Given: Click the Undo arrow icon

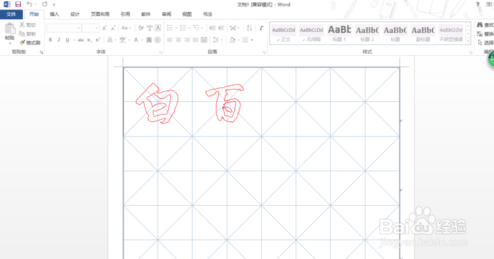Looking at the screenshot, I should click(x=29, y=4).
